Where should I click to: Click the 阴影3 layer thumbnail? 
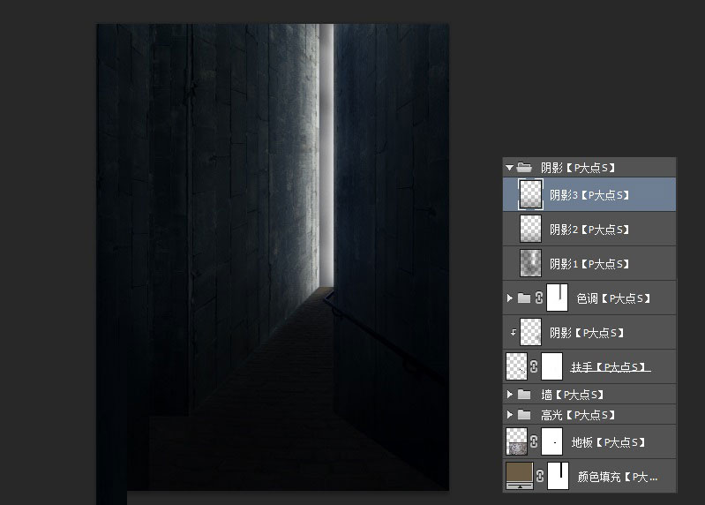tap(530, 194)
